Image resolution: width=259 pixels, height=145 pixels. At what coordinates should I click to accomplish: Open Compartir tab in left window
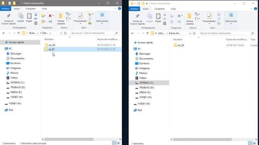31,8
